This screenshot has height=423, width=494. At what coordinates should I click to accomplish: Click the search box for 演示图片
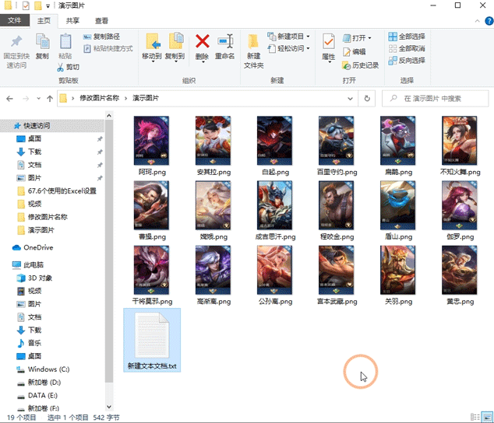click(436, 99)
